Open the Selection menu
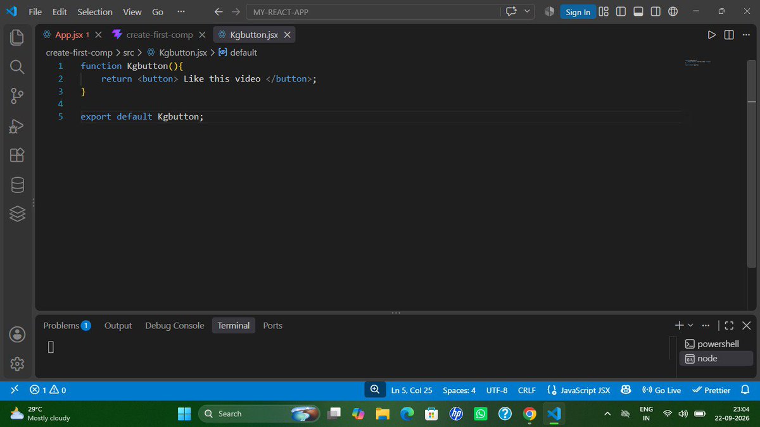The image size is (760, 427). (x=95, y=11)
